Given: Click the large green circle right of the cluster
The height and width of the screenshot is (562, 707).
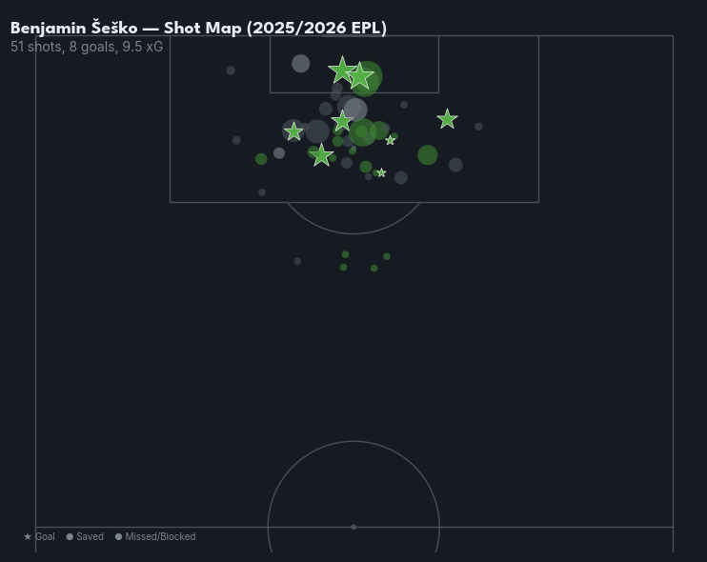Looking at the screenshot, I should point(427,154).
